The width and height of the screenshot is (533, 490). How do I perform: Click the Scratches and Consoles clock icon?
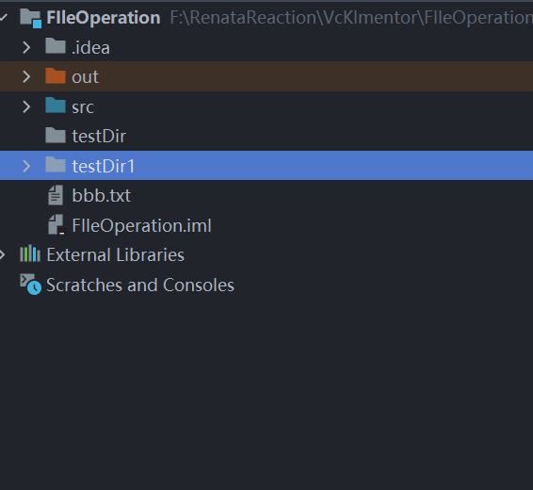point(30,285)
